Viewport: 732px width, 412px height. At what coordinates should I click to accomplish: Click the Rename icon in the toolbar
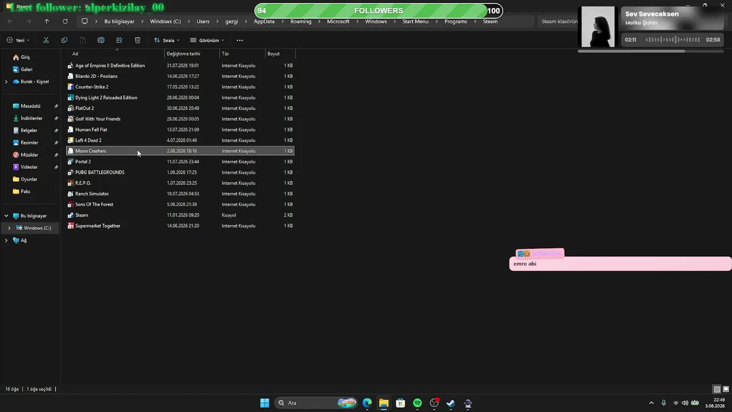point(101,40)
